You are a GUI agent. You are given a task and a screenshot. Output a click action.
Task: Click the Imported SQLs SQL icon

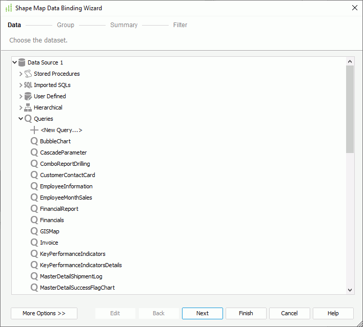point(28,85)
